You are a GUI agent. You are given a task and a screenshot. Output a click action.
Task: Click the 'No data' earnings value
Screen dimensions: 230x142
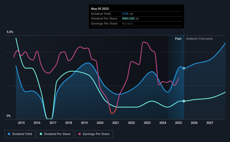point(128,23)
